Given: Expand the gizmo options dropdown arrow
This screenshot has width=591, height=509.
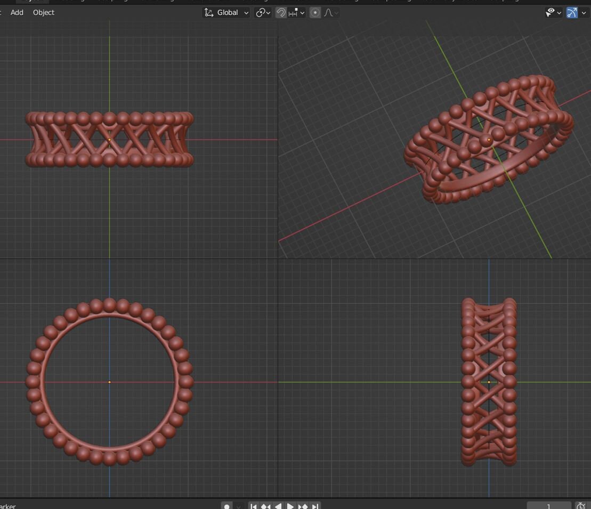Looking at the screenshot, I should point(584,13).
